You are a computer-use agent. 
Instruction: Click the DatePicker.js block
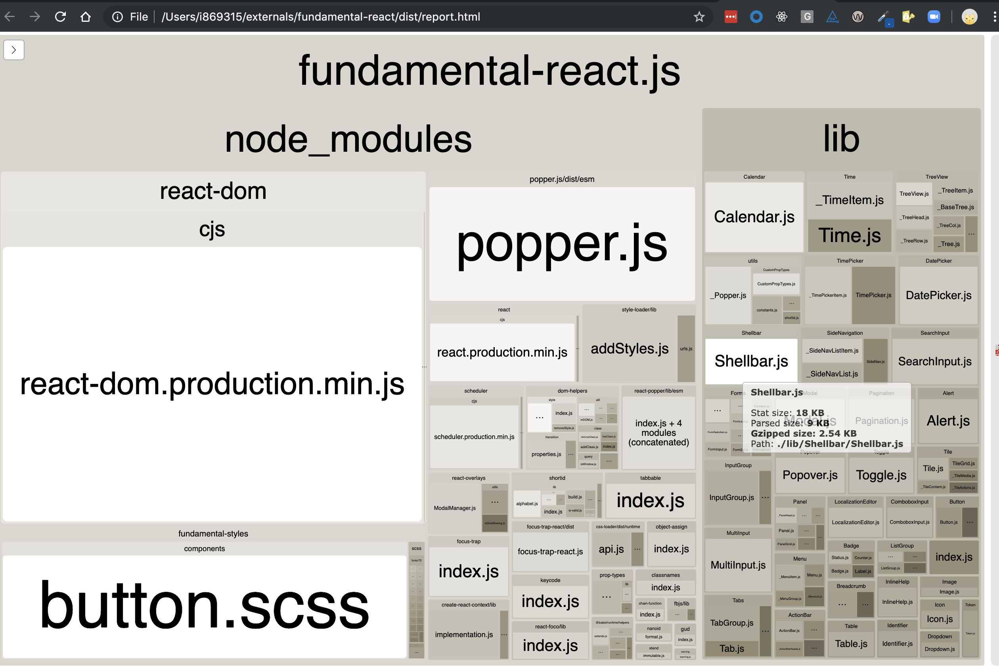[x=938, y=295]
